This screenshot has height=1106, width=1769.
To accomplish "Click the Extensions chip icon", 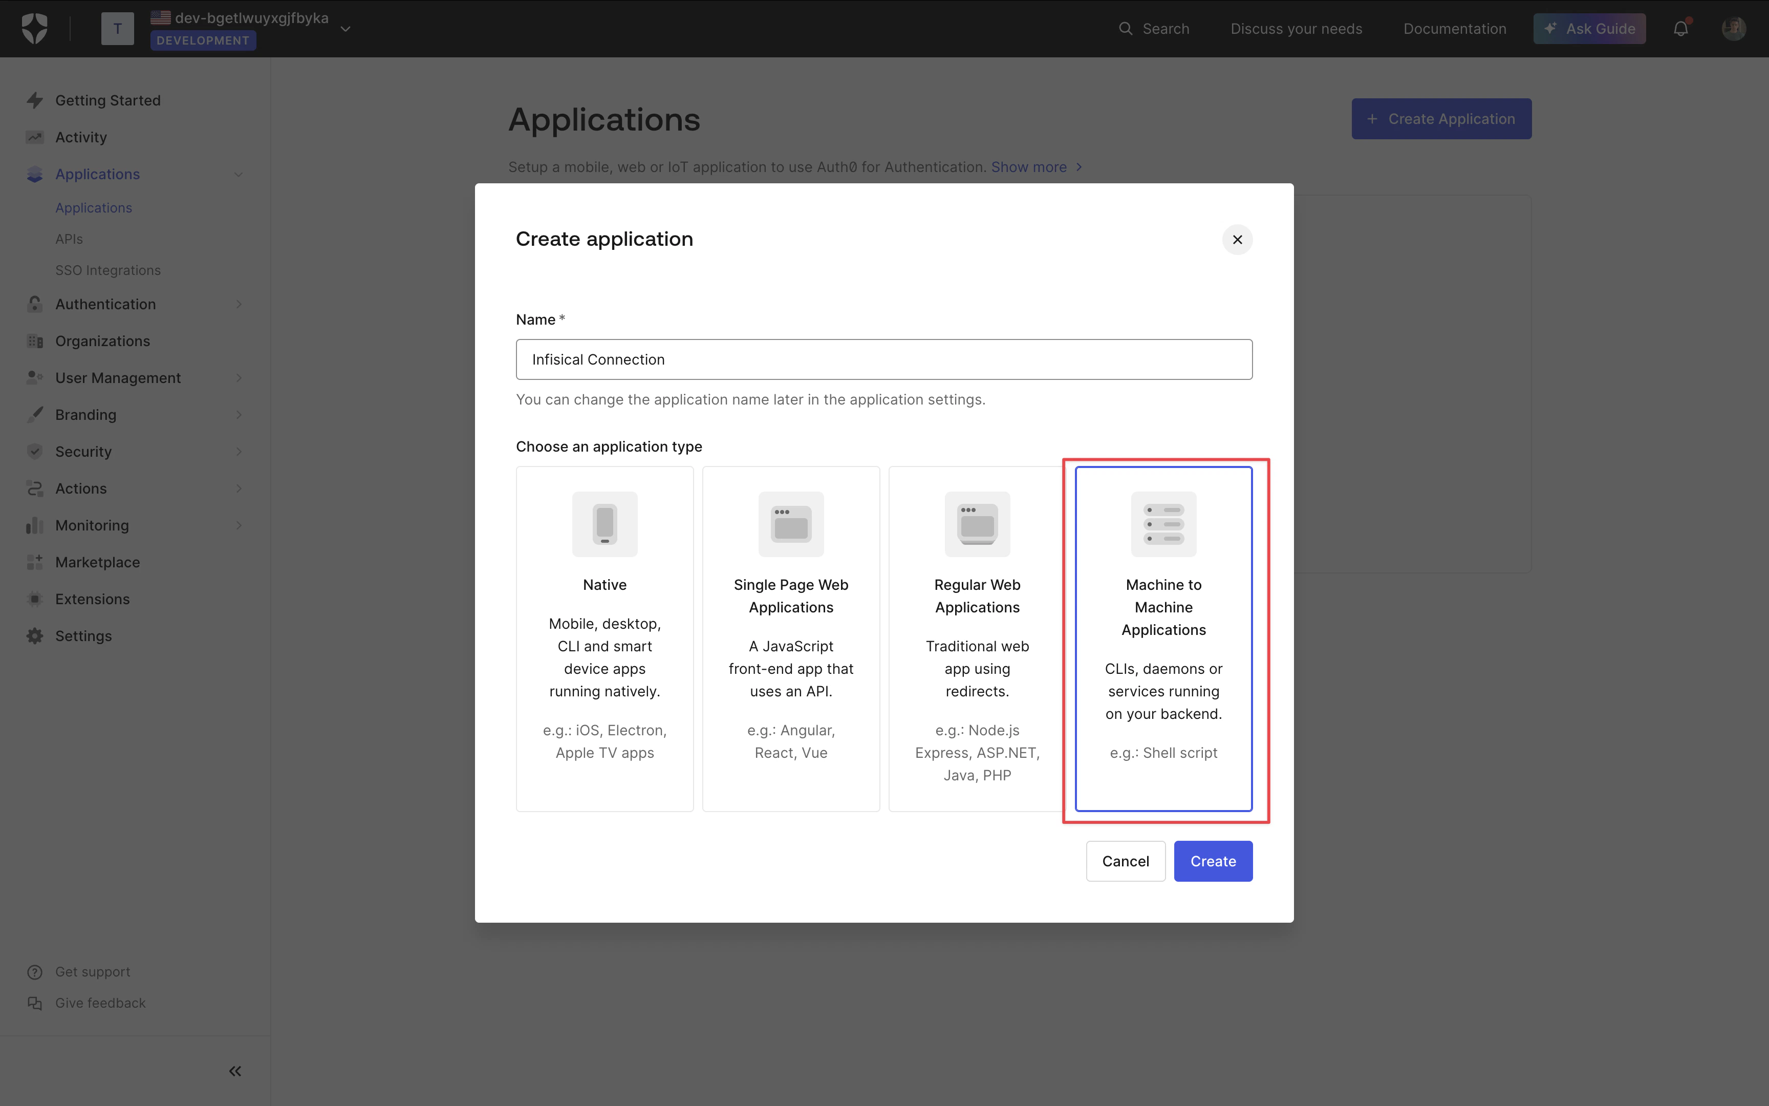I will (34, 599).
